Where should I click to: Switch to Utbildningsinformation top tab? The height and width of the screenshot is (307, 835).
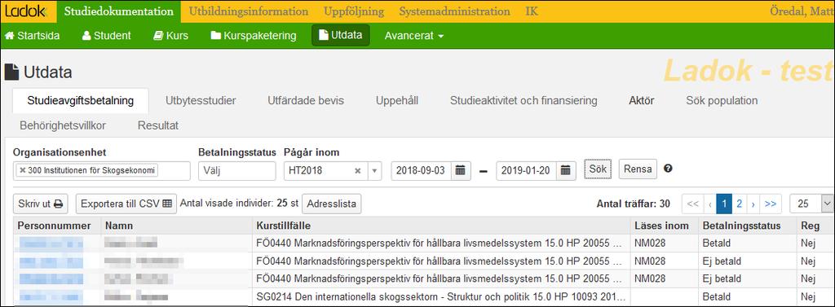coord(248,11)
